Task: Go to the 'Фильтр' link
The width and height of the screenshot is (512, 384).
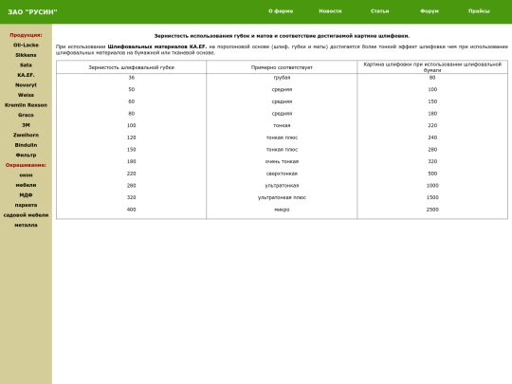Action: 26,155
